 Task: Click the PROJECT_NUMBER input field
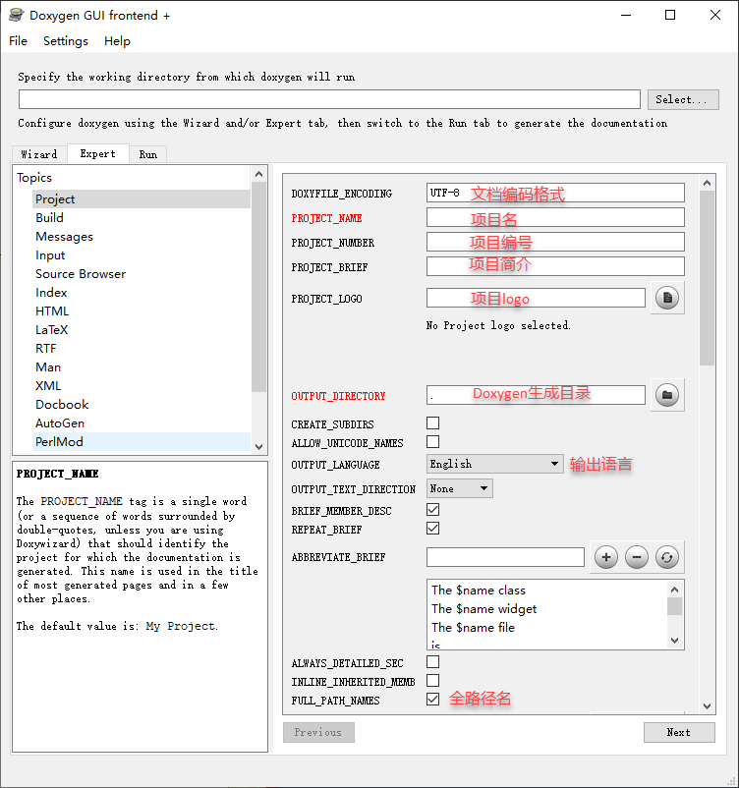555,242
